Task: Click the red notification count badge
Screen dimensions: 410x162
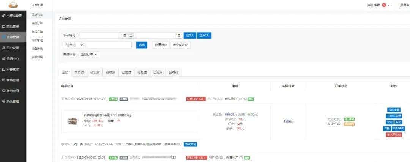Action: [384, 5]
